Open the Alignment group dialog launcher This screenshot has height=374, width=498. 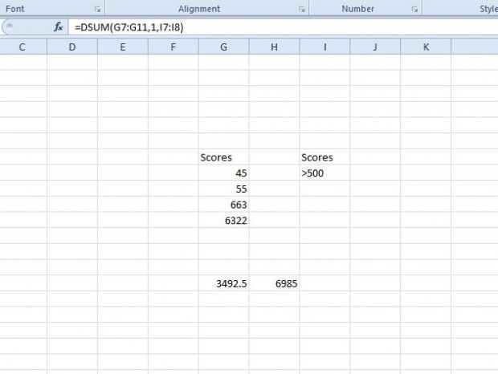click(x=302, y=10)
